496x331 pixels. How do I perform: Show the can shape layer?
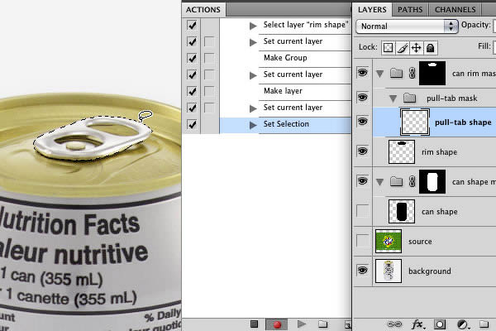pos(363,211)
